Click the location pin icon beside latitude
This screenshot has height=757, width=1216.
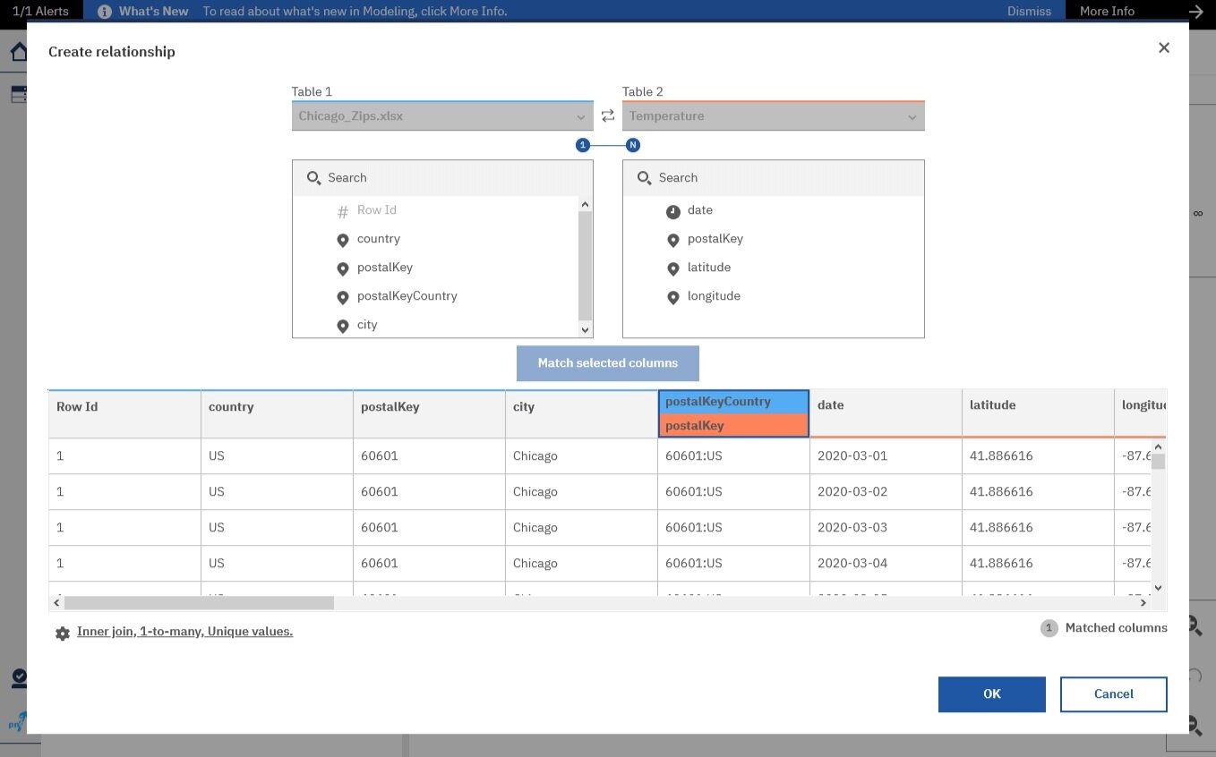673,268
